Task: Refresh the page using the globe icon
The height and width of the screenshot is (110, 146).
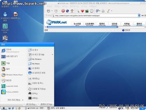Action: coord(67,11)
